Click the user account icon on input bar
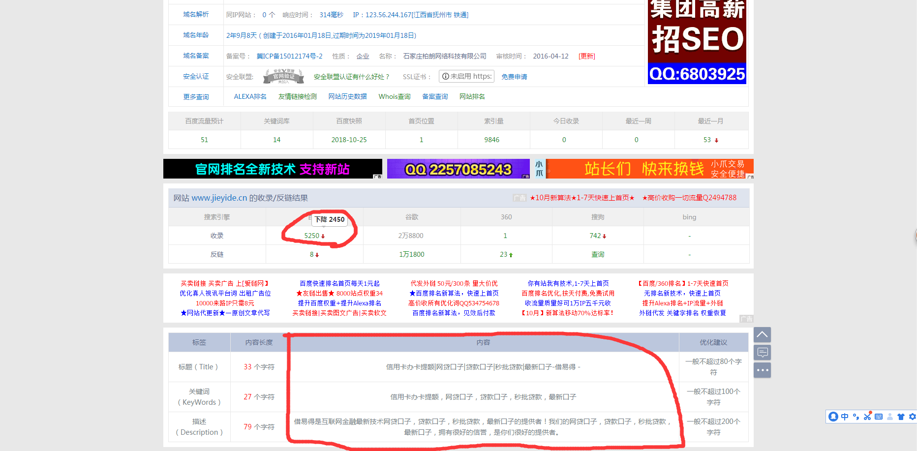 (x=890, y=417)
